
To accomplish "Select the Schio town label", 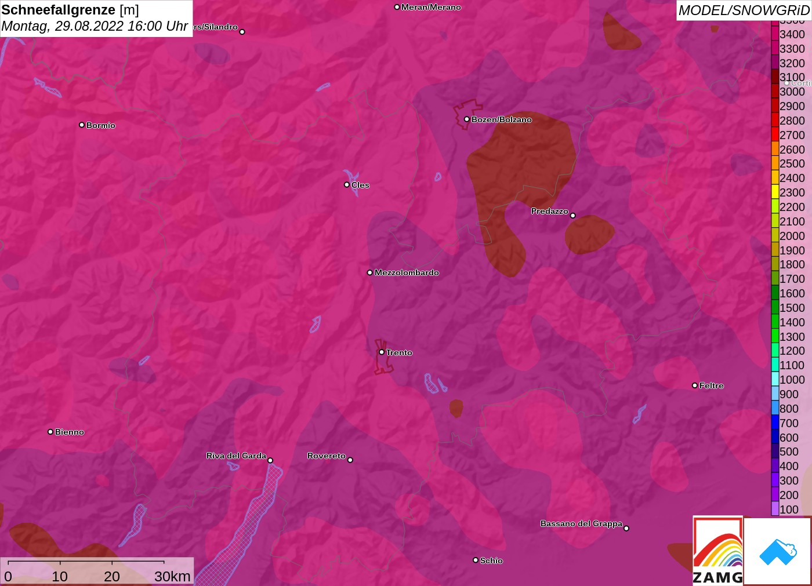I will click(491, 560).
